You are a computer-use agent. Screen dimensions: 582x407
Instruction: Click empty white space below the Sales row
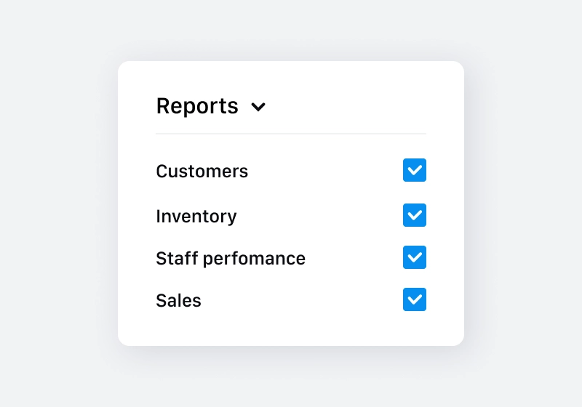[291, 329]
